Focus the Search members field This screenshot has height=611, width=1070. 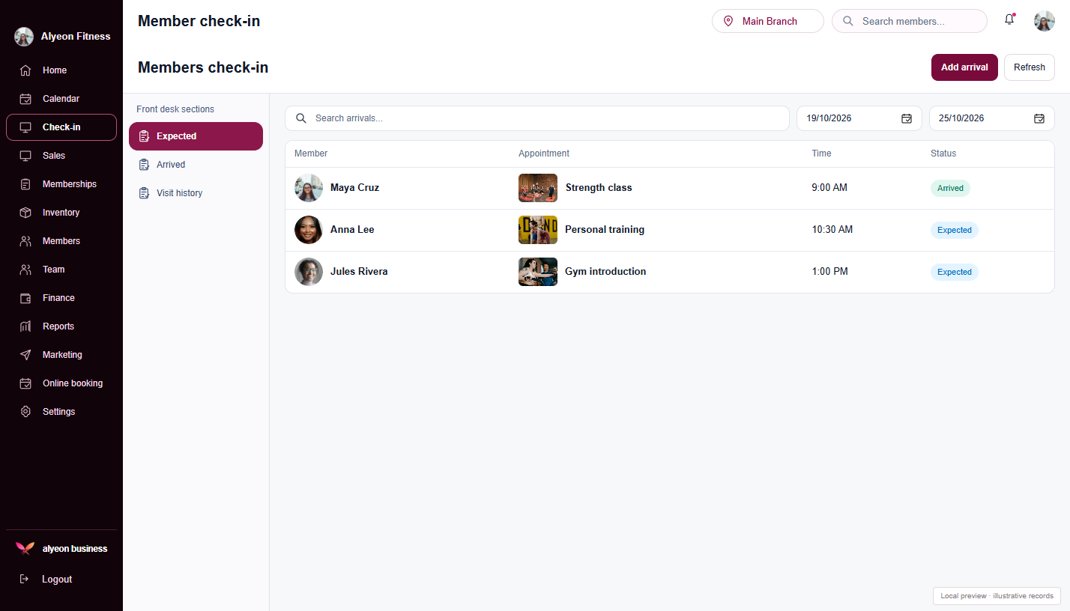point(910,21)
